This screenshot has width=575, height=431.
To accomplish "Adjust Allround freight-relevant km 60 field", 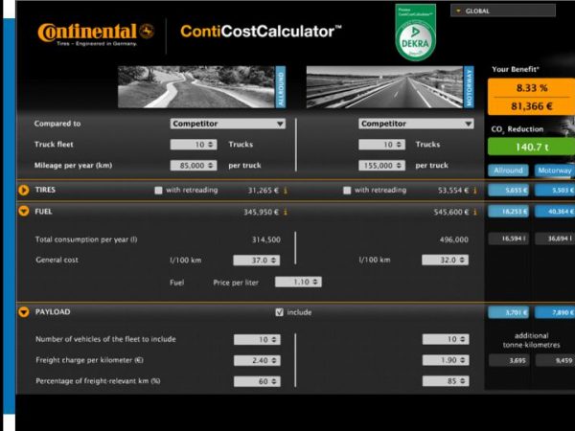I will [x=257, y=381].
